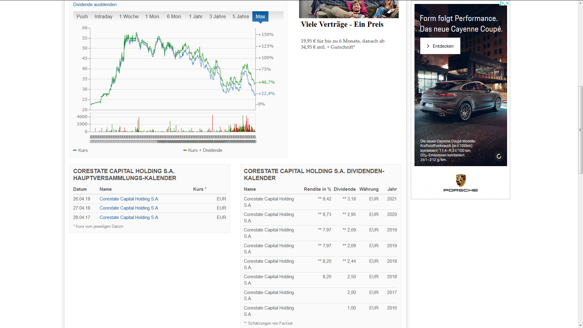This screenshot has height=328, width=583.
Task: Click the Viele Verträge - Ein Preis headline
Action: [342, 24]
